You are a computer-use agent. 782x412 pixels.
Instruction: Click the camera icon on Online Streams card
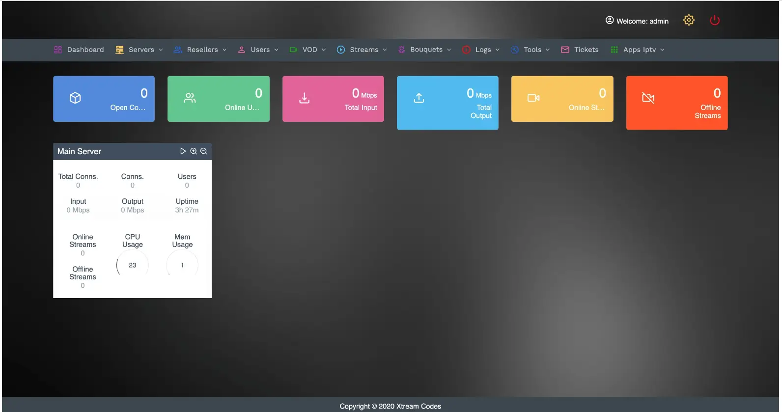pyautogui.click(x=533, y=98)
